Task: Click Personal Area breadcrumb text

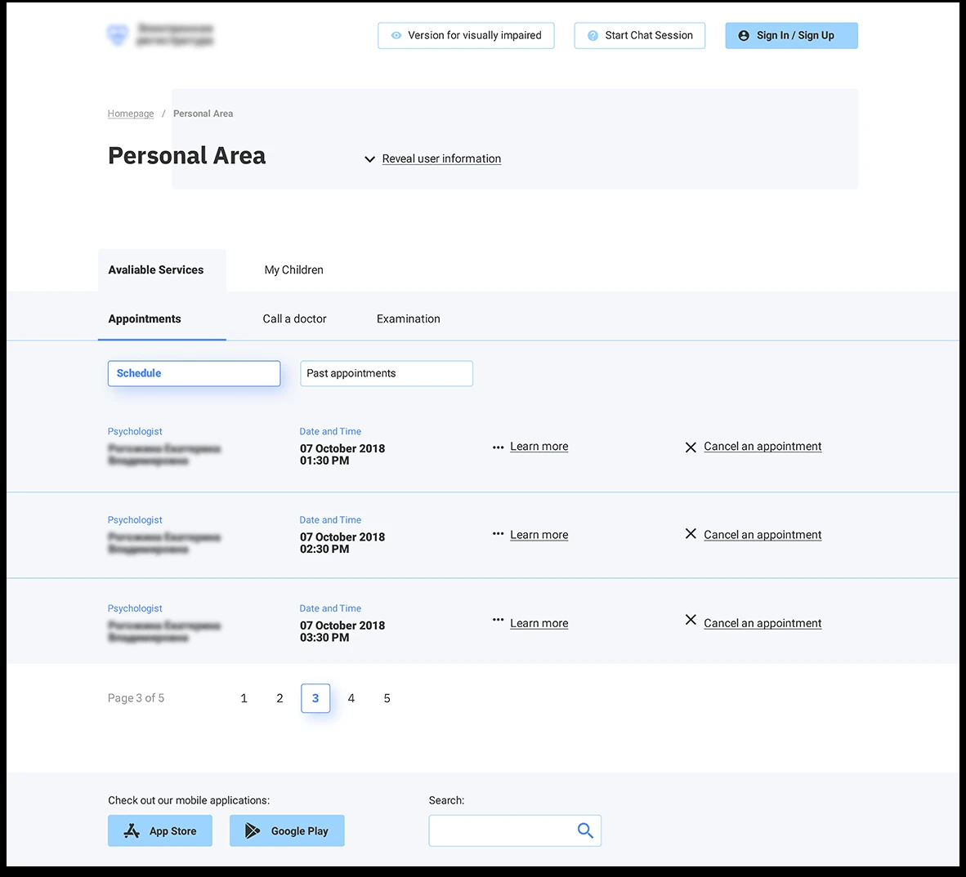Action: click(203, 114)
